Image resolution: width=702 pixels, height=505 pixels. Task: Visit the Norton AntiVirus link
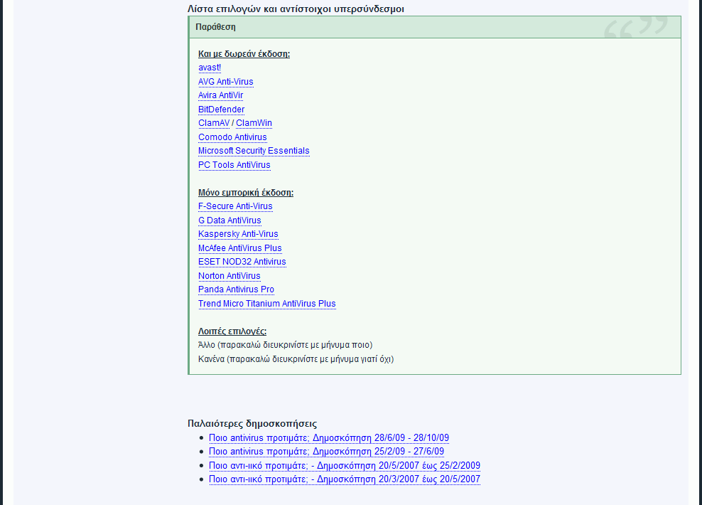pyautogui.click(x=229, y=276)
